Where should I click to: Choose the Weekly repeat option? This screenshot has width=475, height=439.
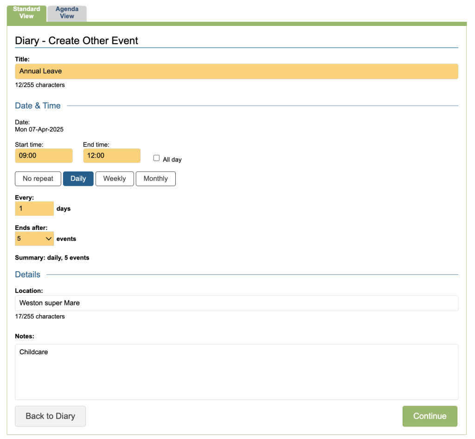pyautogui.click(x=115, y=179)
